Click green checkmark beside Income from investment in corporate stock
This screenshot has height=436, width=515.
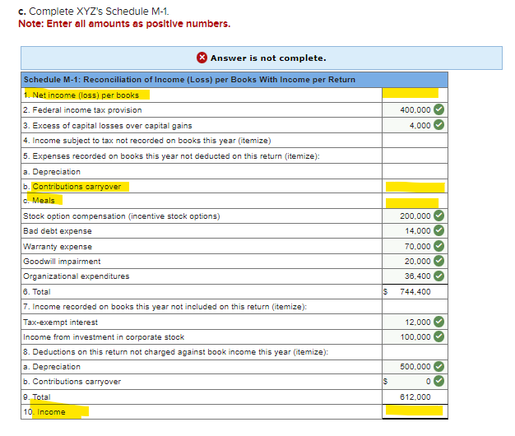(438, 336)
